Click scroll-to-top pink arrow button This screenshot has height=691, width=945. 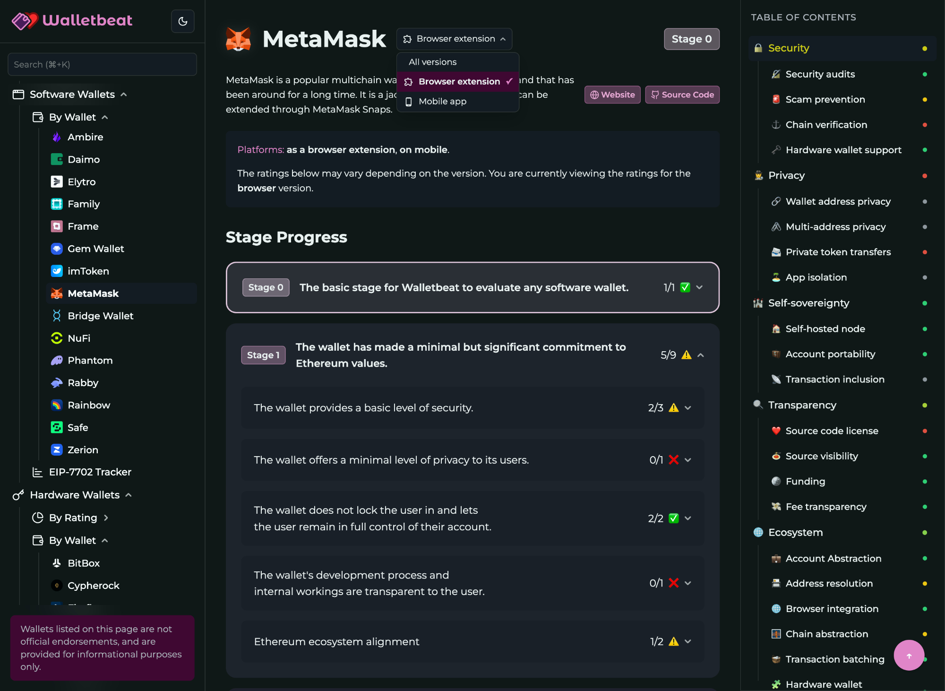[x=909, y=655]
